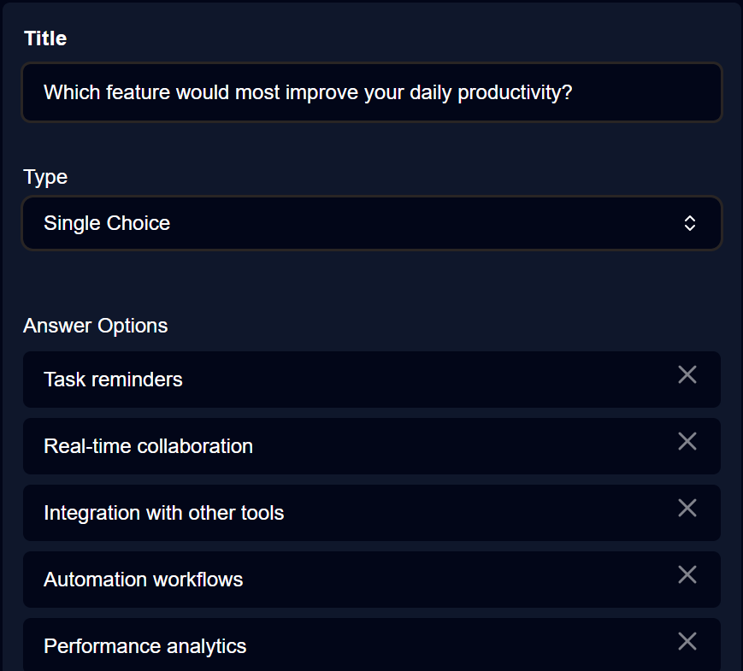
Task: Edit the 'Task reminders' option text
Action: 113,380
